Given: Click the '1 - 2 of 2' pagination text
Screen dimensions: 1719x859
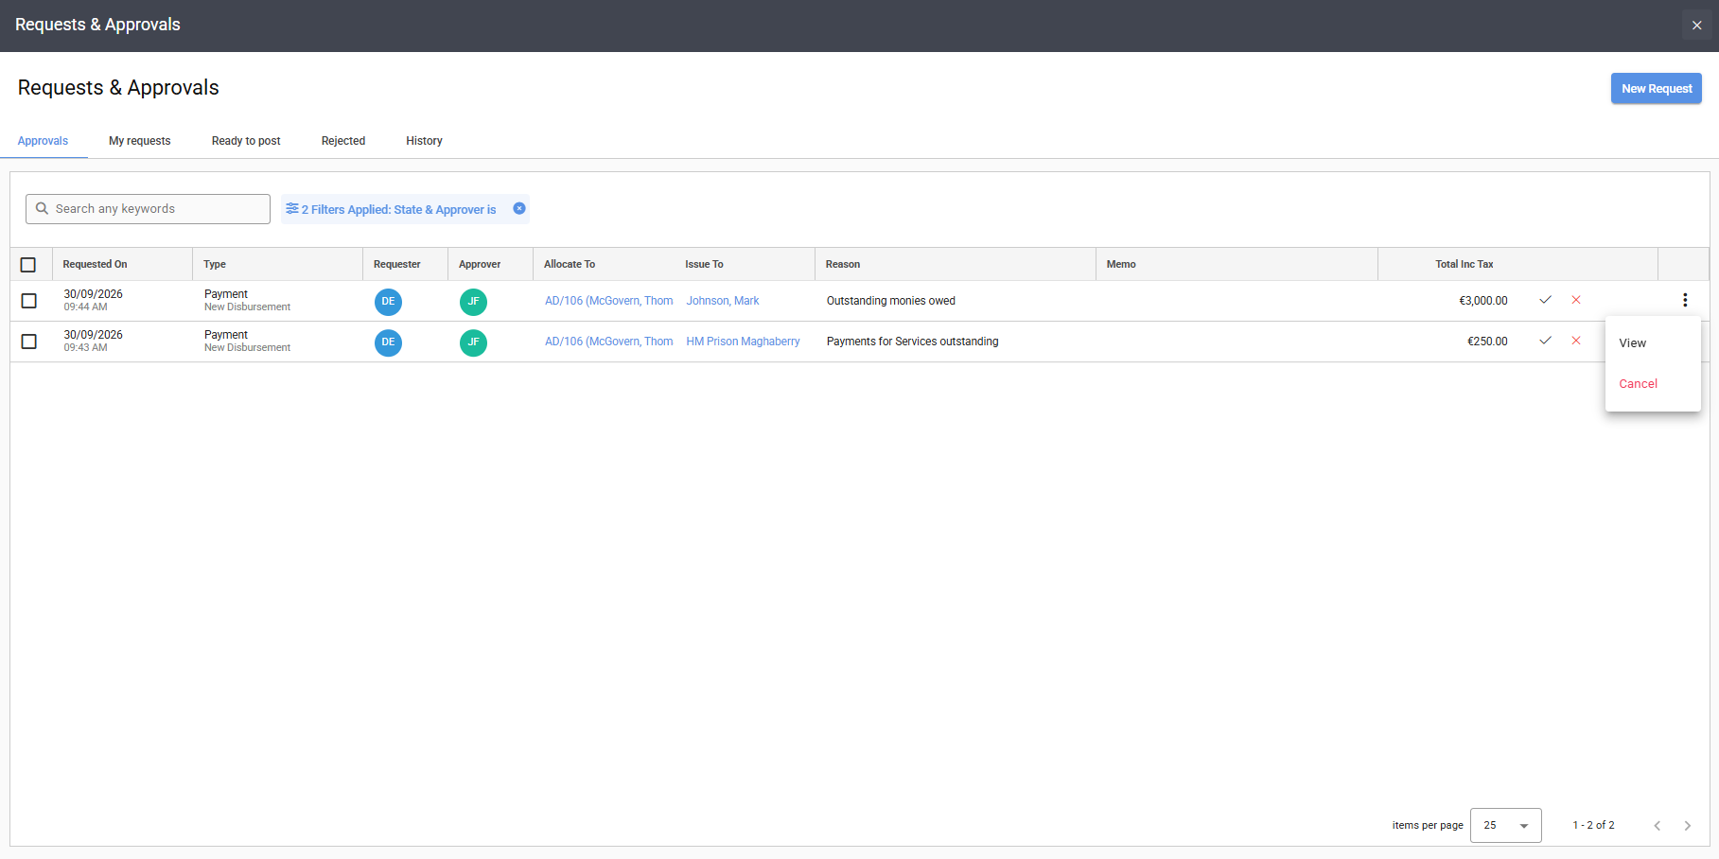Looking at the screenshot, I should pos(1594,825).
